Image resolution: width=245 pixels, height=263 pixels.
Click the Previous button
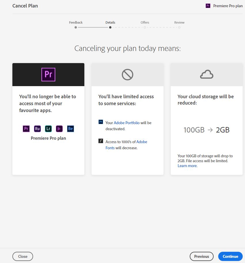tap(202, 256)
